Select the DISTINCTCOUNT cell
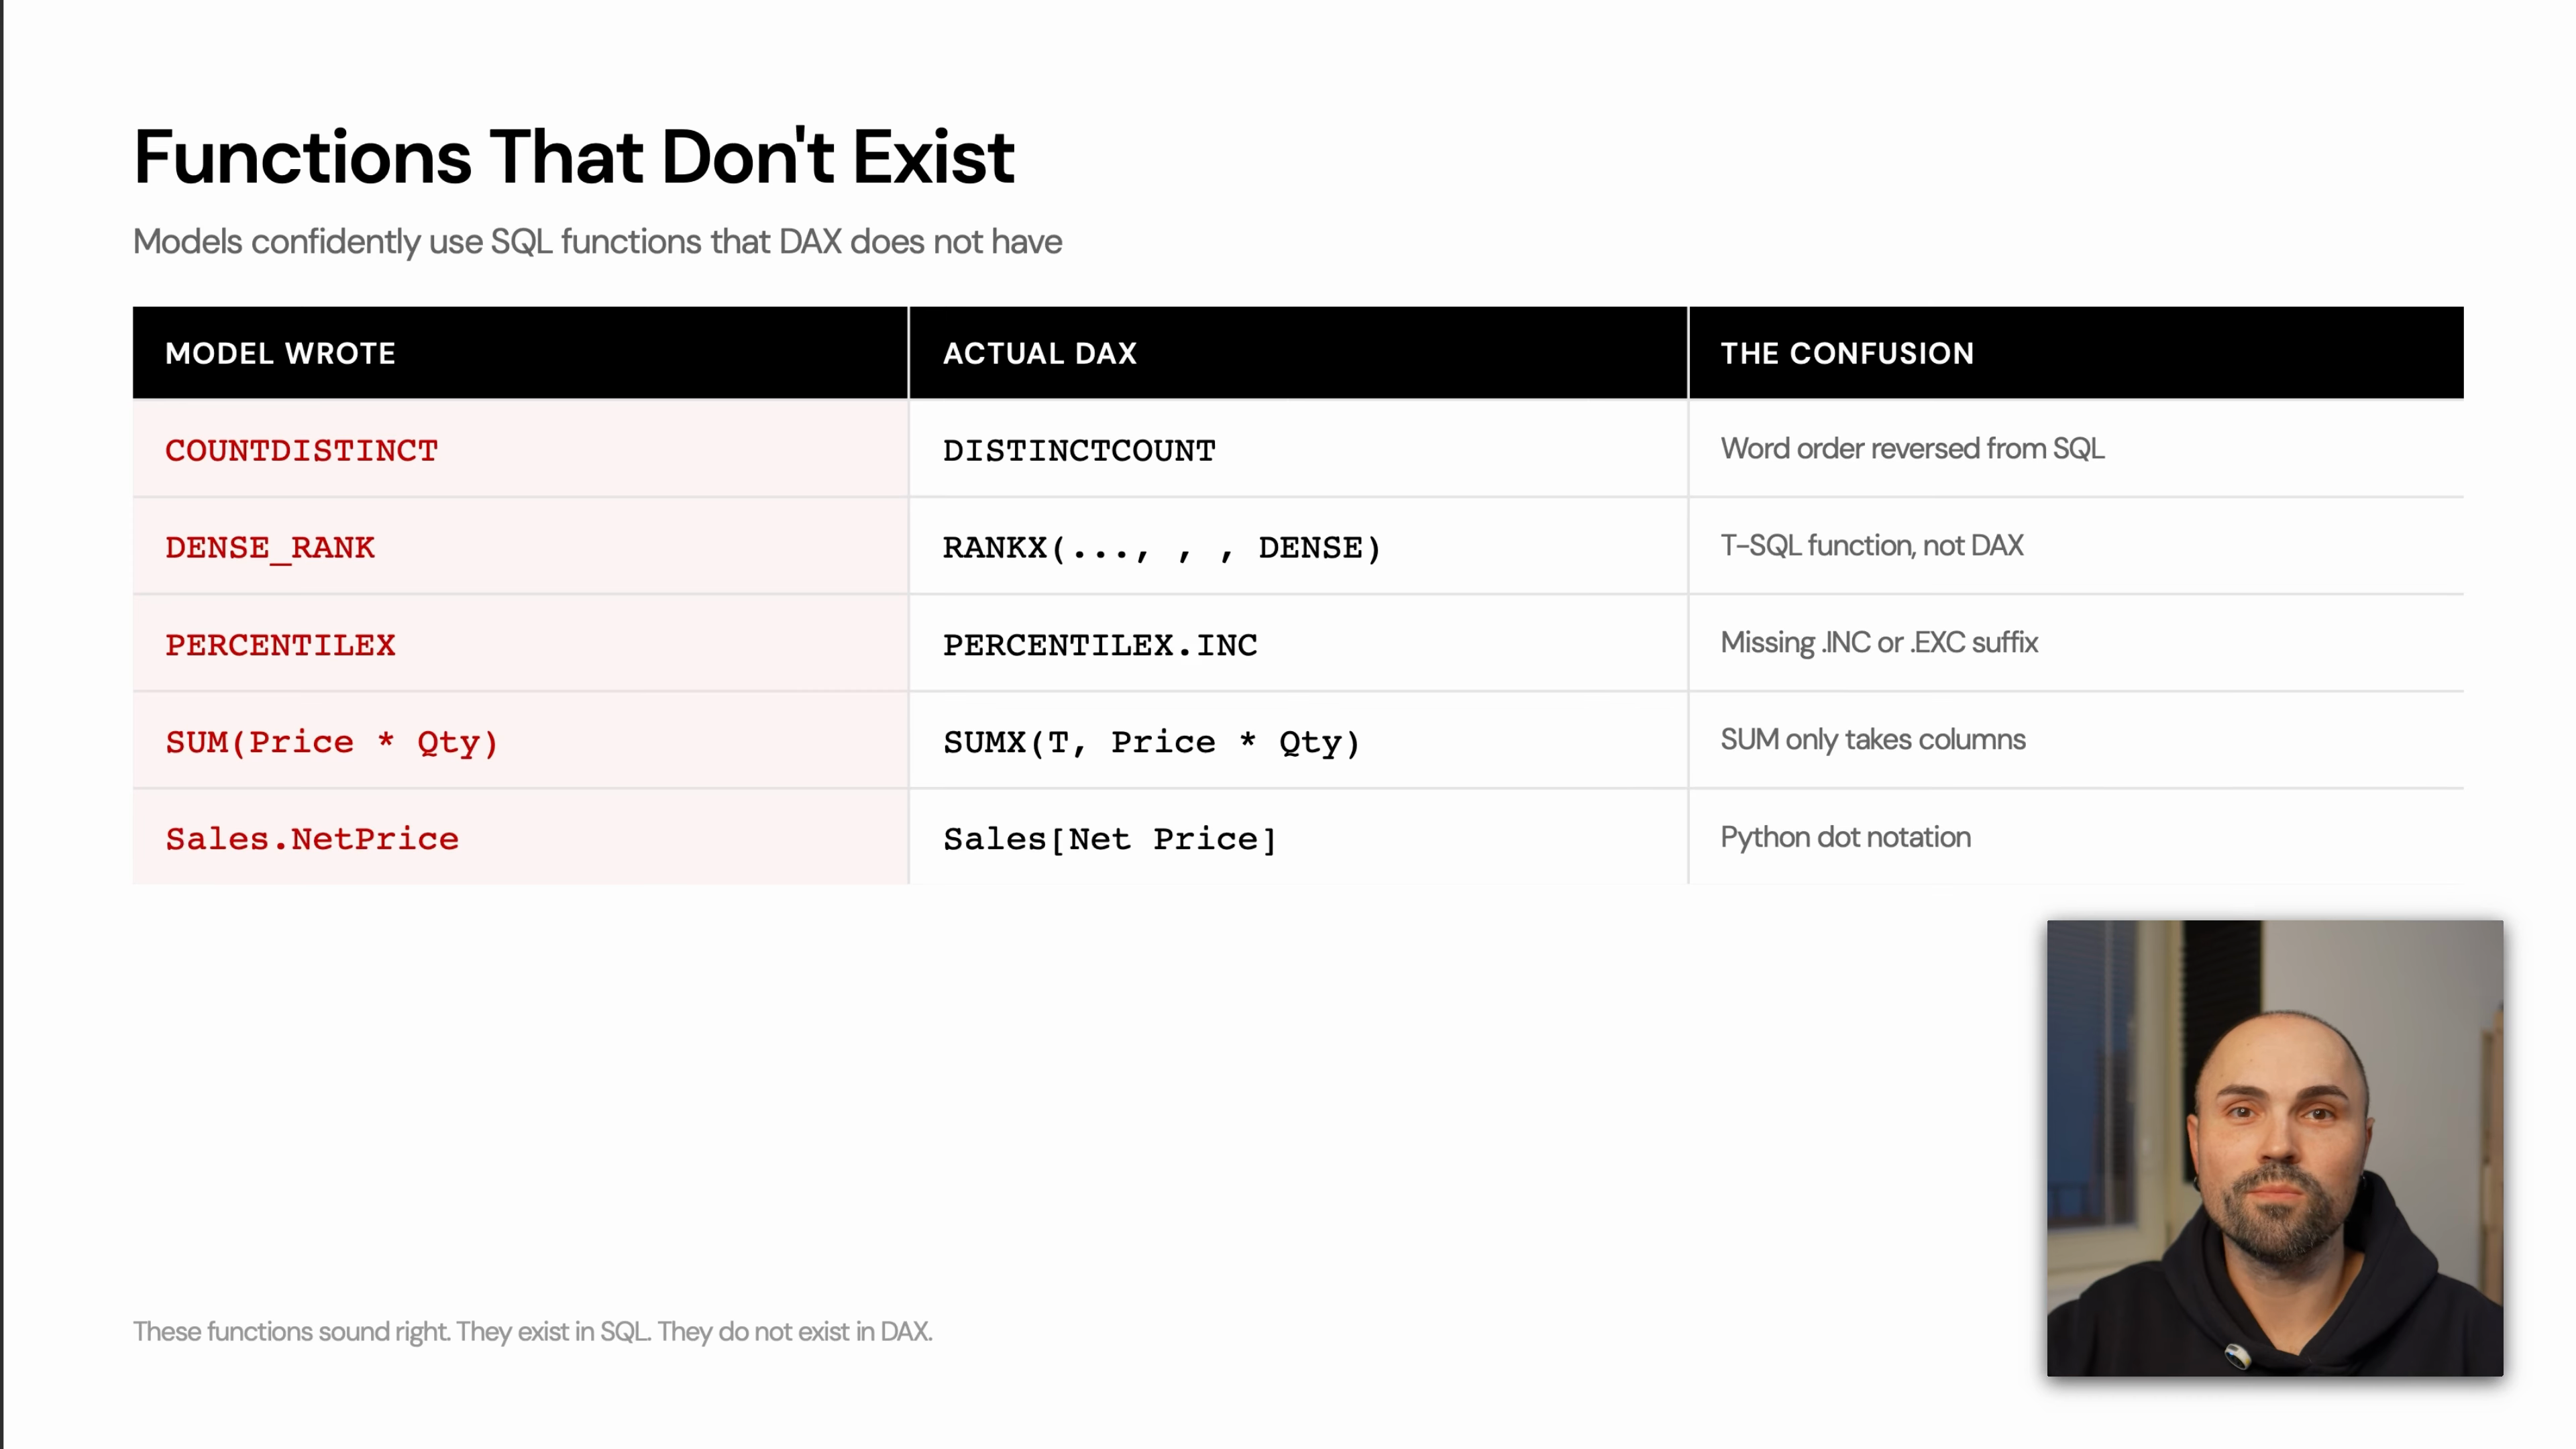The image size is (2576, 1449). (1078, 450)
